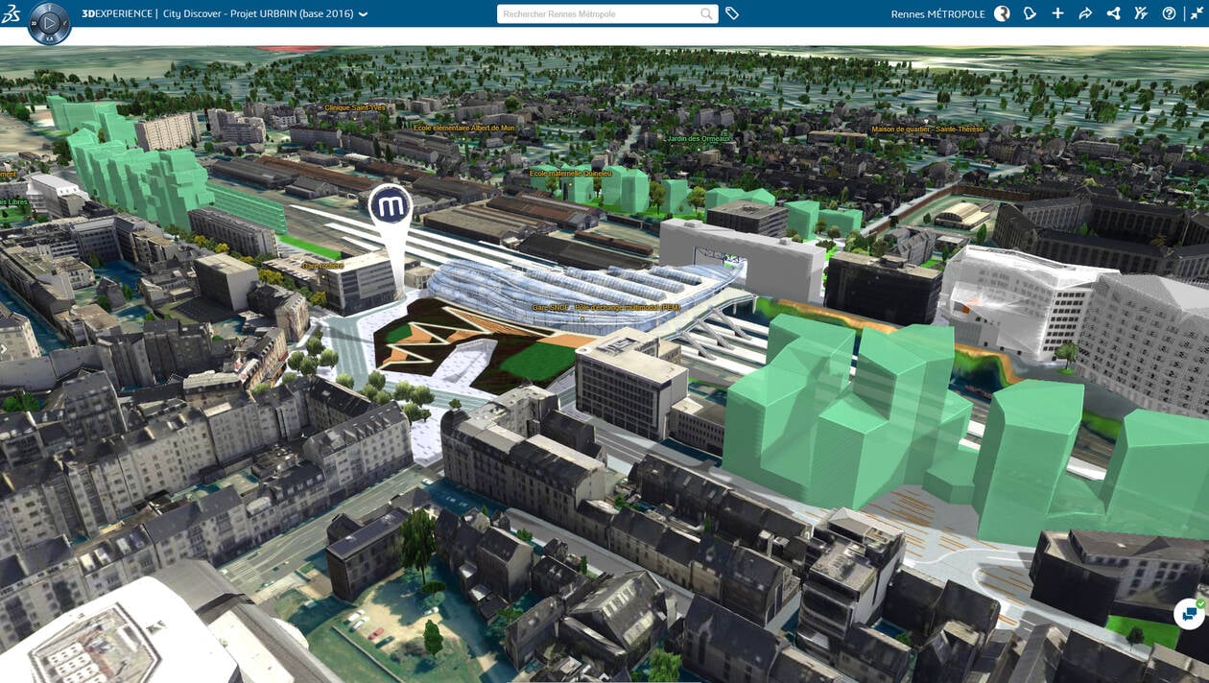This screenshot has width=1209, height=683.
Task: Click the Maison de quartier Sainte-Thérèse label
Action: pos(927,130)
